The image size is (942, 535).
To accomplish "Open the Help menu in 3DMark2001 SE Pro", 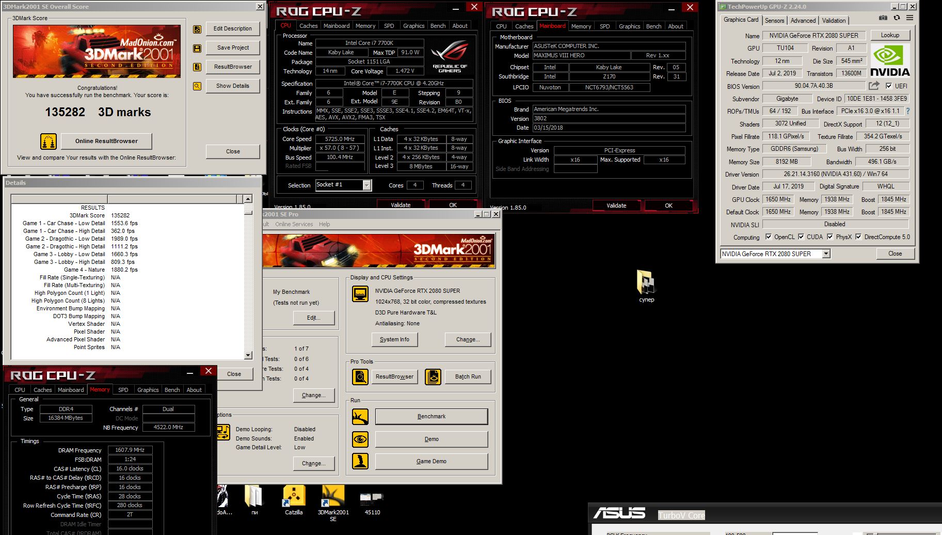I will [324, 224].
